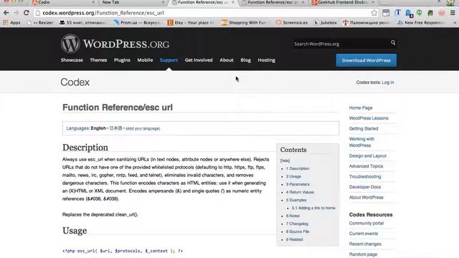
Task: Click the WordPress.org logo
Action: point(115,44)
